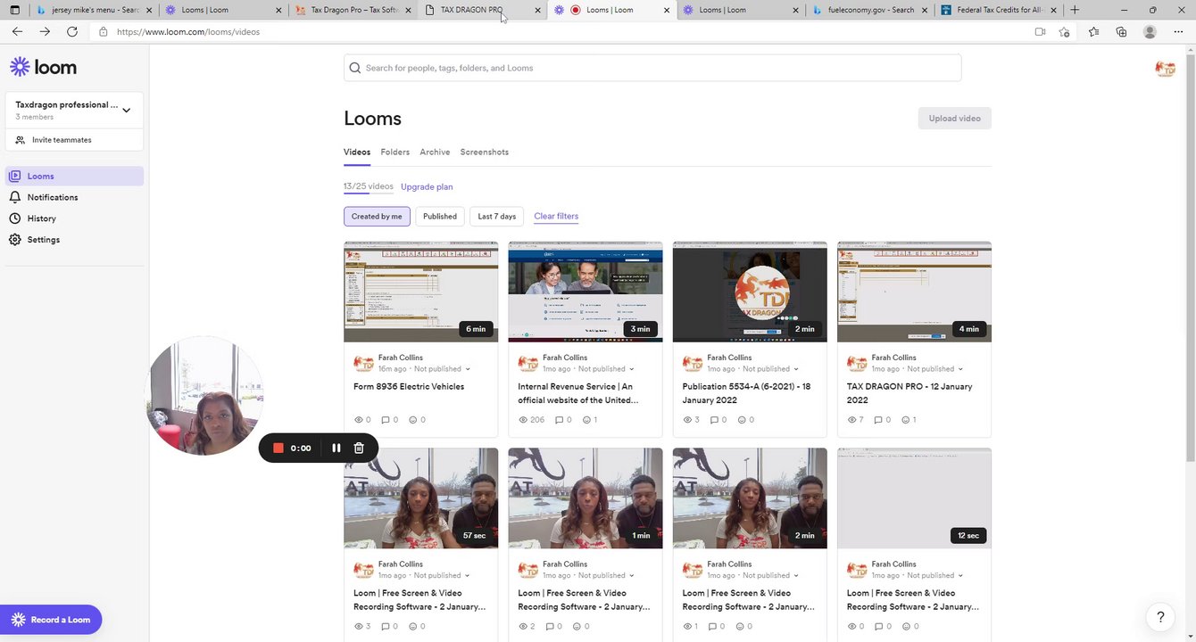Image resolution: width=1196 pixels, height=642 pixels.
Task: Click the comments icon on Form 8936 card
Action: [386, 420]
